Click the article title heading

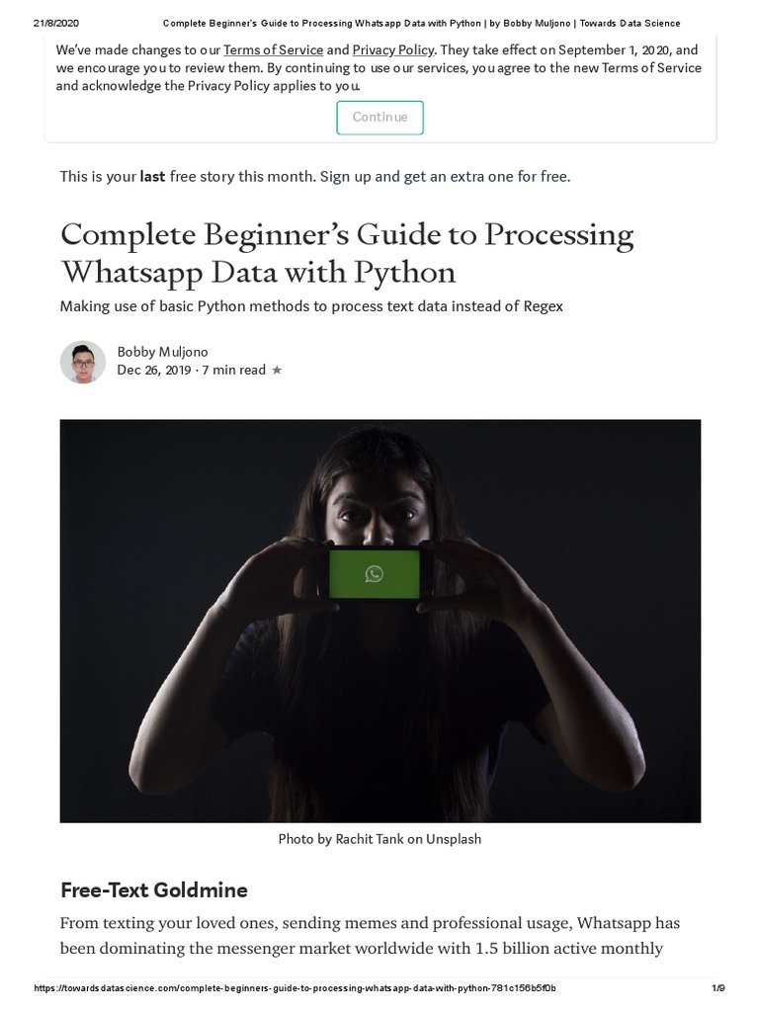coord(347,253)
